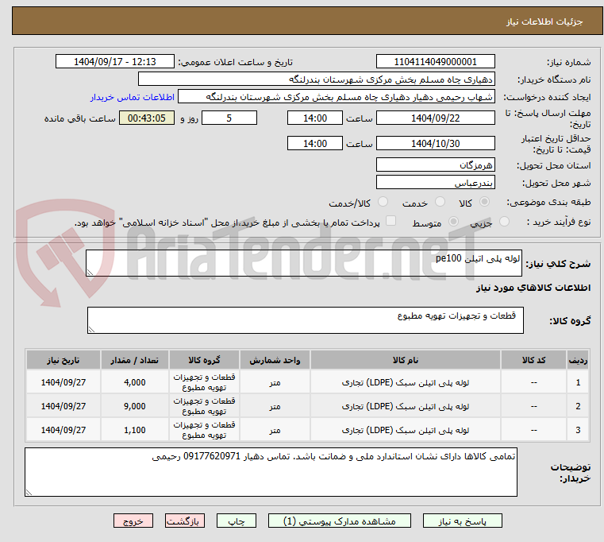Open اطلاعات تماس خریدار link
The width and height of the screenshot is (604, 542).
point(132,97)
